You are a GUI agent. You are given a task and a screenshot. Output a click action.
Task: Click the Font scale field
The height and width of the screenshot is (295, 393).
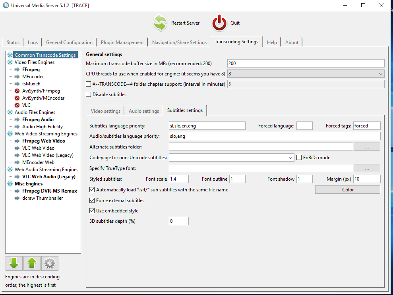click(x=179, y=179)
